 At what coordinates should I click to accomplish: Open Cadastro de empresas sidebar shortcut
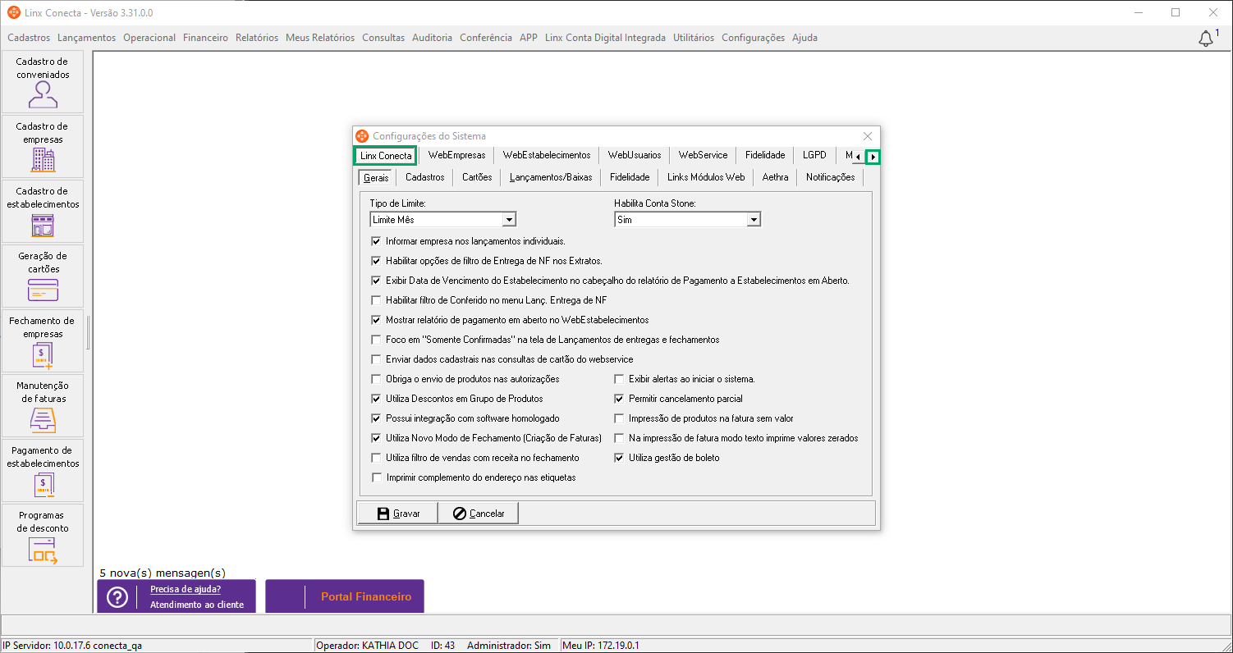(x=43, y=147)
